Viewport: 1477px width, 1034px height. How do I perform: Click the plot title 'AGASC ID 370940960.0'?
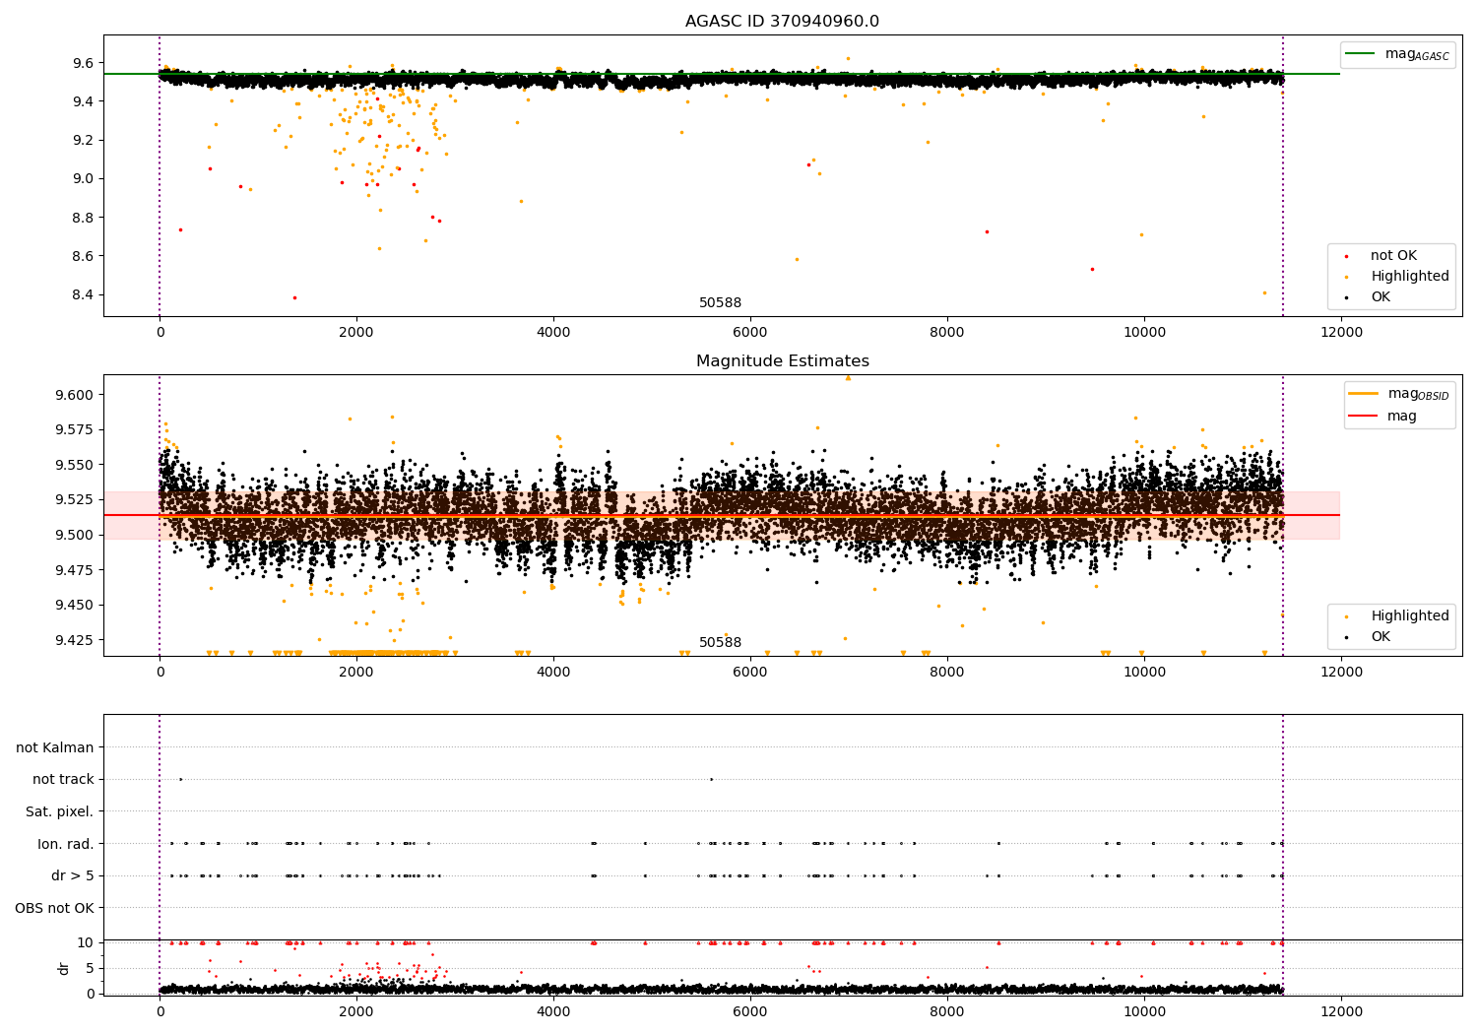pyautogui.click(x=782, y=21)
